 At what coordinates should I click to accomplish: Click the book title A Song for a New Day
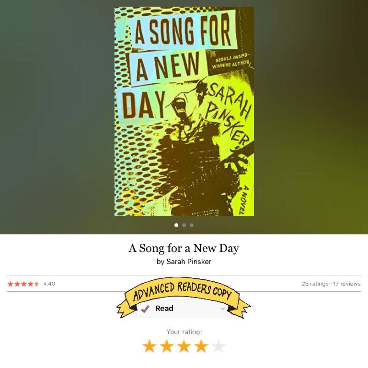tap(184, 248)
